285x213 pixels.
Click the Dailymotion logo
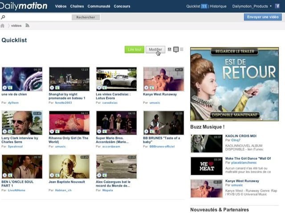pos(24,6)
